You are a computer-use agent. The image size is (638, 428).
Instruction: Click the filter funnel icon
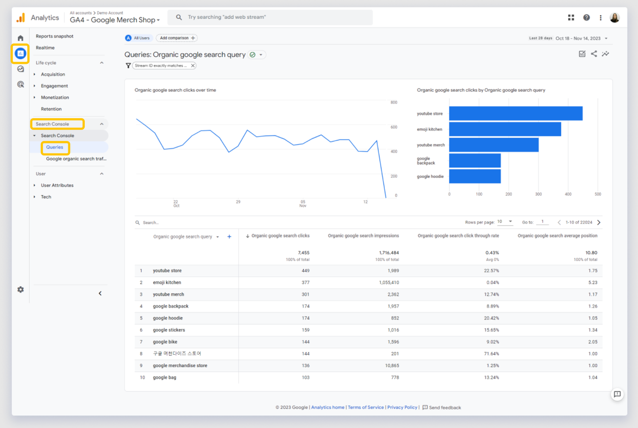128,66
